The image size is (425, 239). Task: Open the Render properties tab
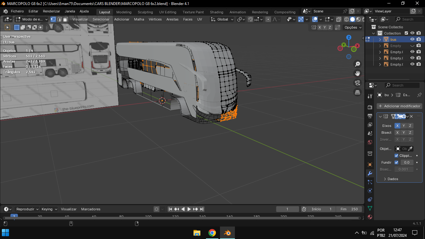tap(370, 107)
